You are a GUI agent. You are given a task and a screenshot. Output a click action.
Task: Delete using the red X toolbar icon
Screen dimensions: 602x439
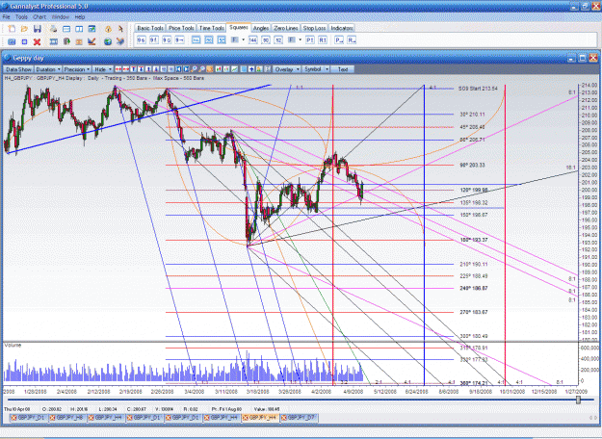tap(37, 41)
